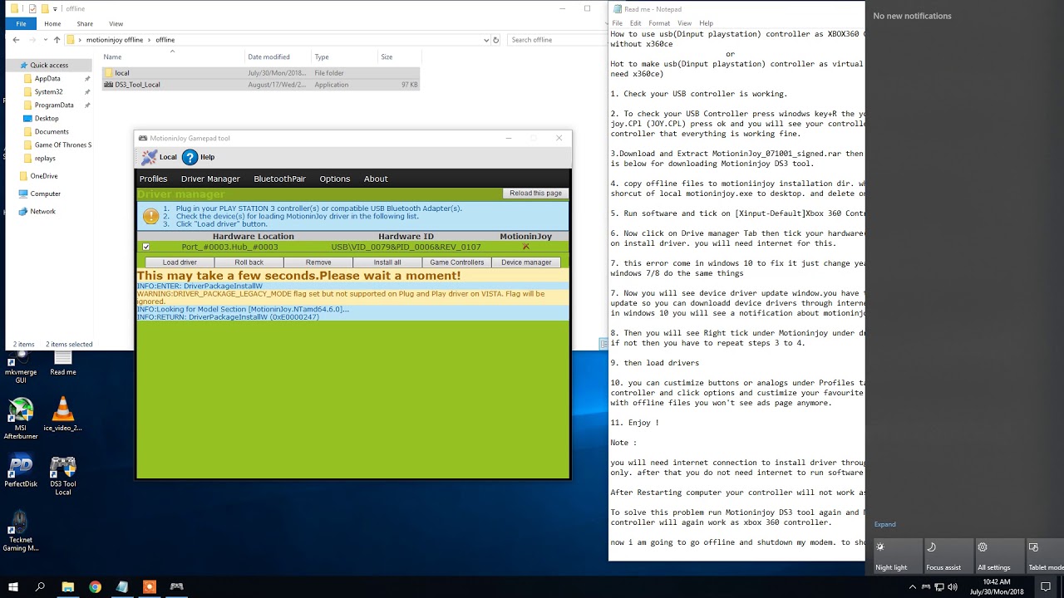This screenshot has width=1064, height=598.
Task: Select OneDrive in Explorer sidebar
Action: pyautogui.click(x=43, y=176)
